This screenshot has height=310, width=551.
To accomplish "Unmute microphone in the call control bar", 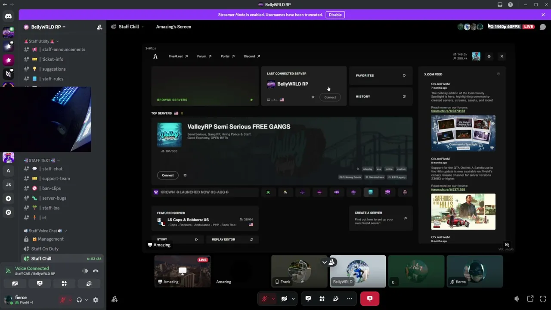I will pos(264,299).
